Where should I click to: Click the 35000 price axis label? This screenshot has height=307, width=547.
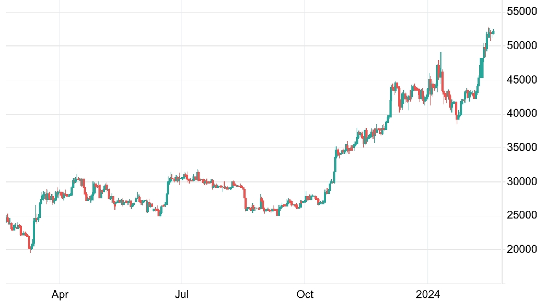521,147
